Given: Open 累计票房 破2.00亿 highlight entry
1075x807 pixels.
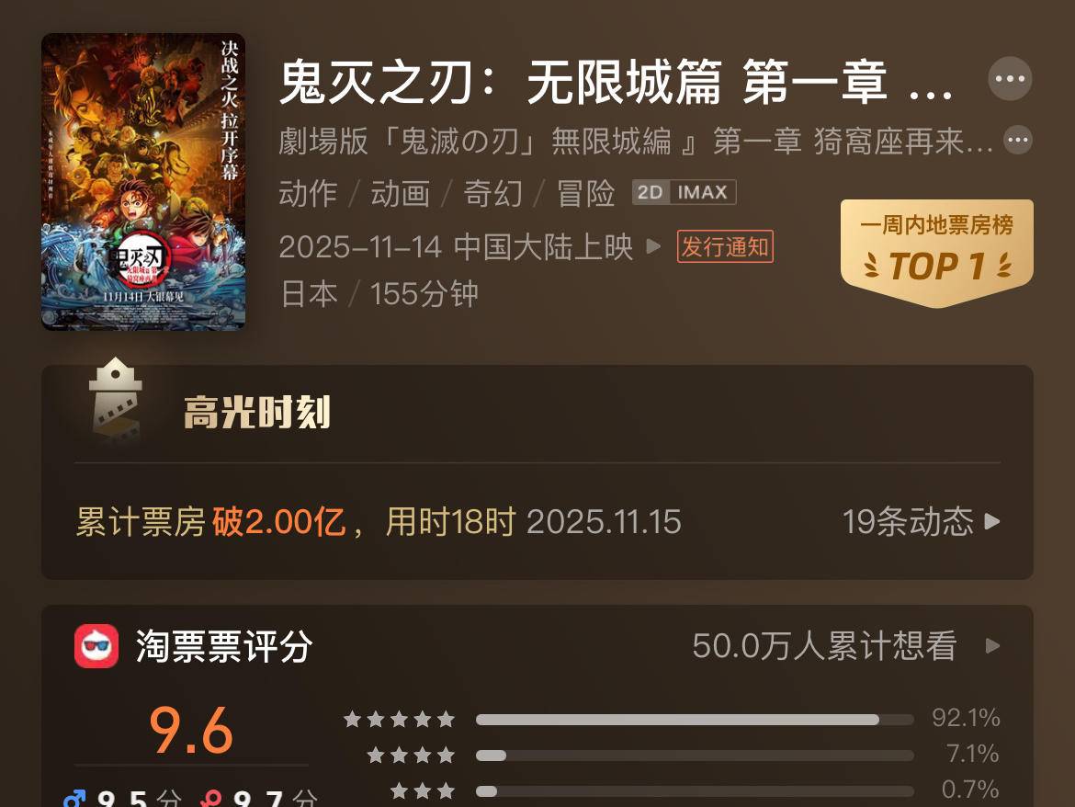Looking at the screenshot, I should 378,522.
